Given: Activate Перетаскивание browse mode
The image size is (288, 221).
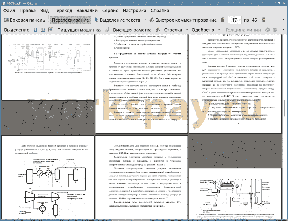Looking at the screenshot, I should click(x=70, y=20).
